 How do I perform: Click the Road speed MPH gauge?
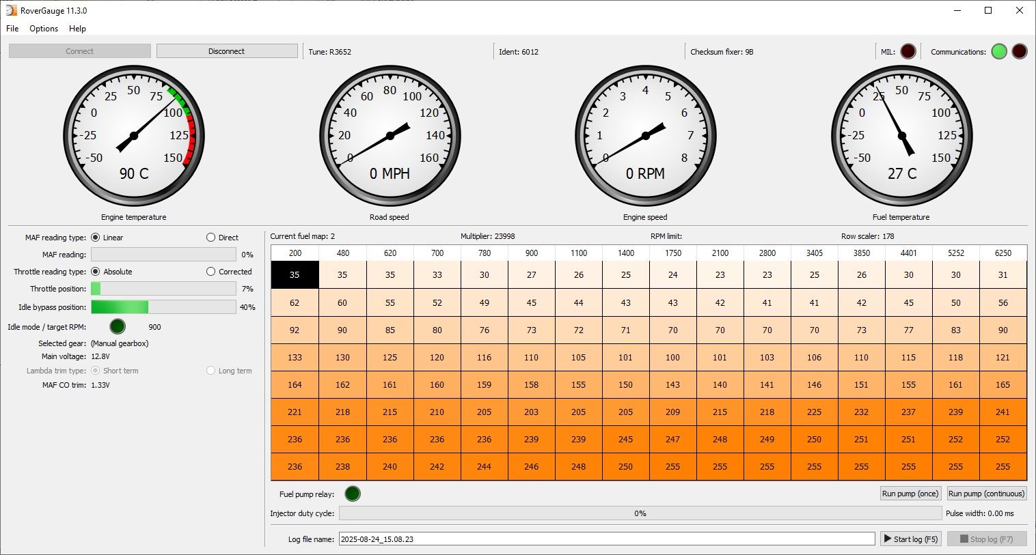(390, 136)
